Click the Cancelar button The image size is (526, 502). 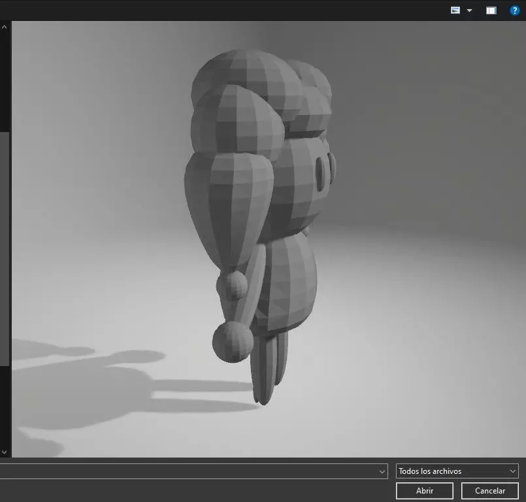[x=490, y=491]
